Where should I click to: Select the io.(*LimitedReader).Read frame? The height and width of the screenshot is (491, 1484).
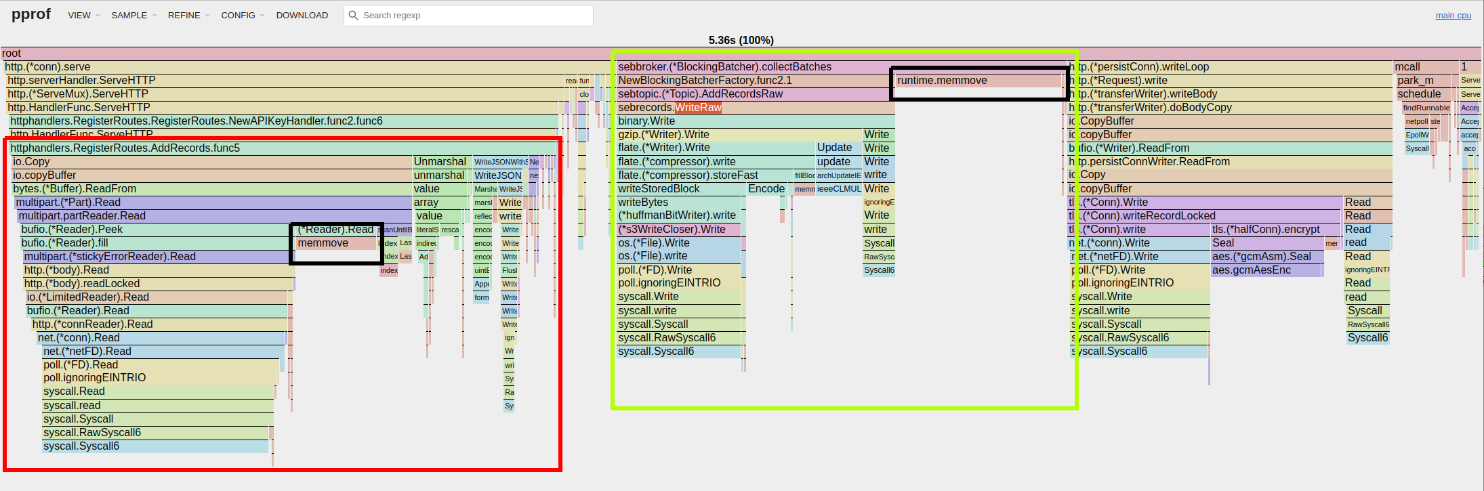[157, 297]
